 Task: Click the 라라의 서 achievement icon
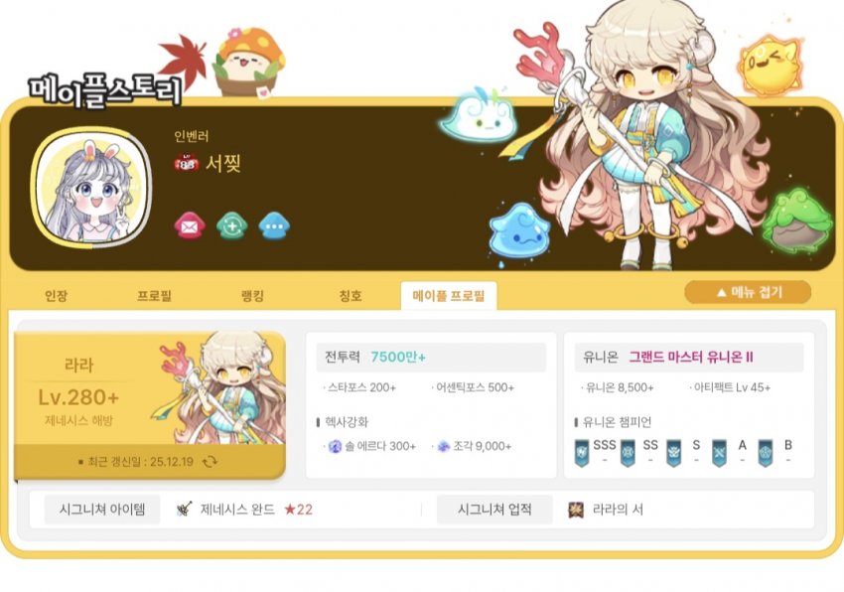[x=576, y=510]
